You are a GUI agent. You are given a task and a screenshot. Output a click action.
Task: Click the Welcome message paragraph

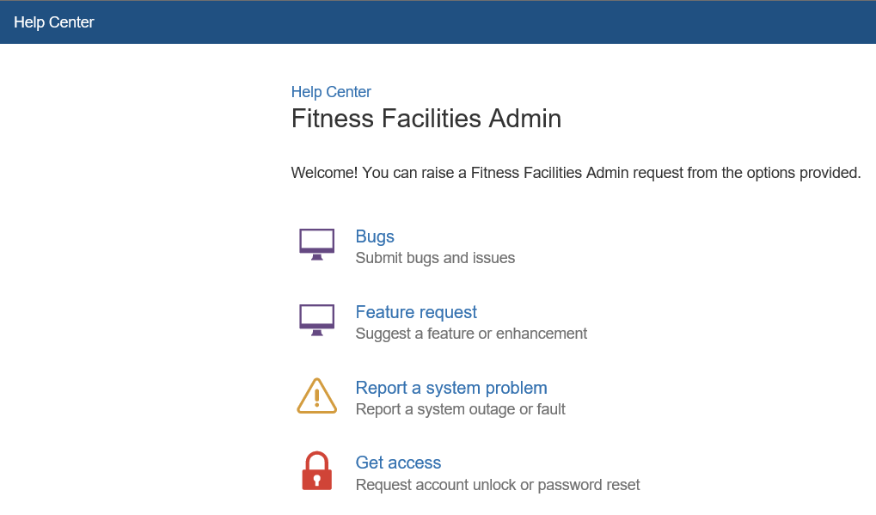coord(576,173)
